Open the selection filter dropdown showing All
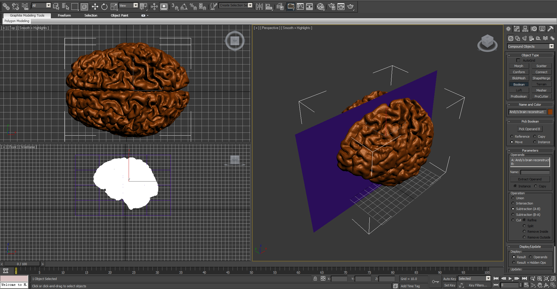 [x=49, y=5]
